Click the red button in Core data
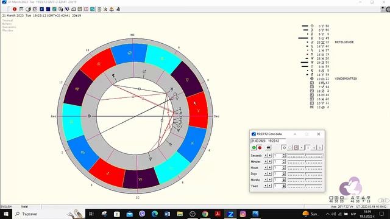390x219 pixels. click(260, 147)
